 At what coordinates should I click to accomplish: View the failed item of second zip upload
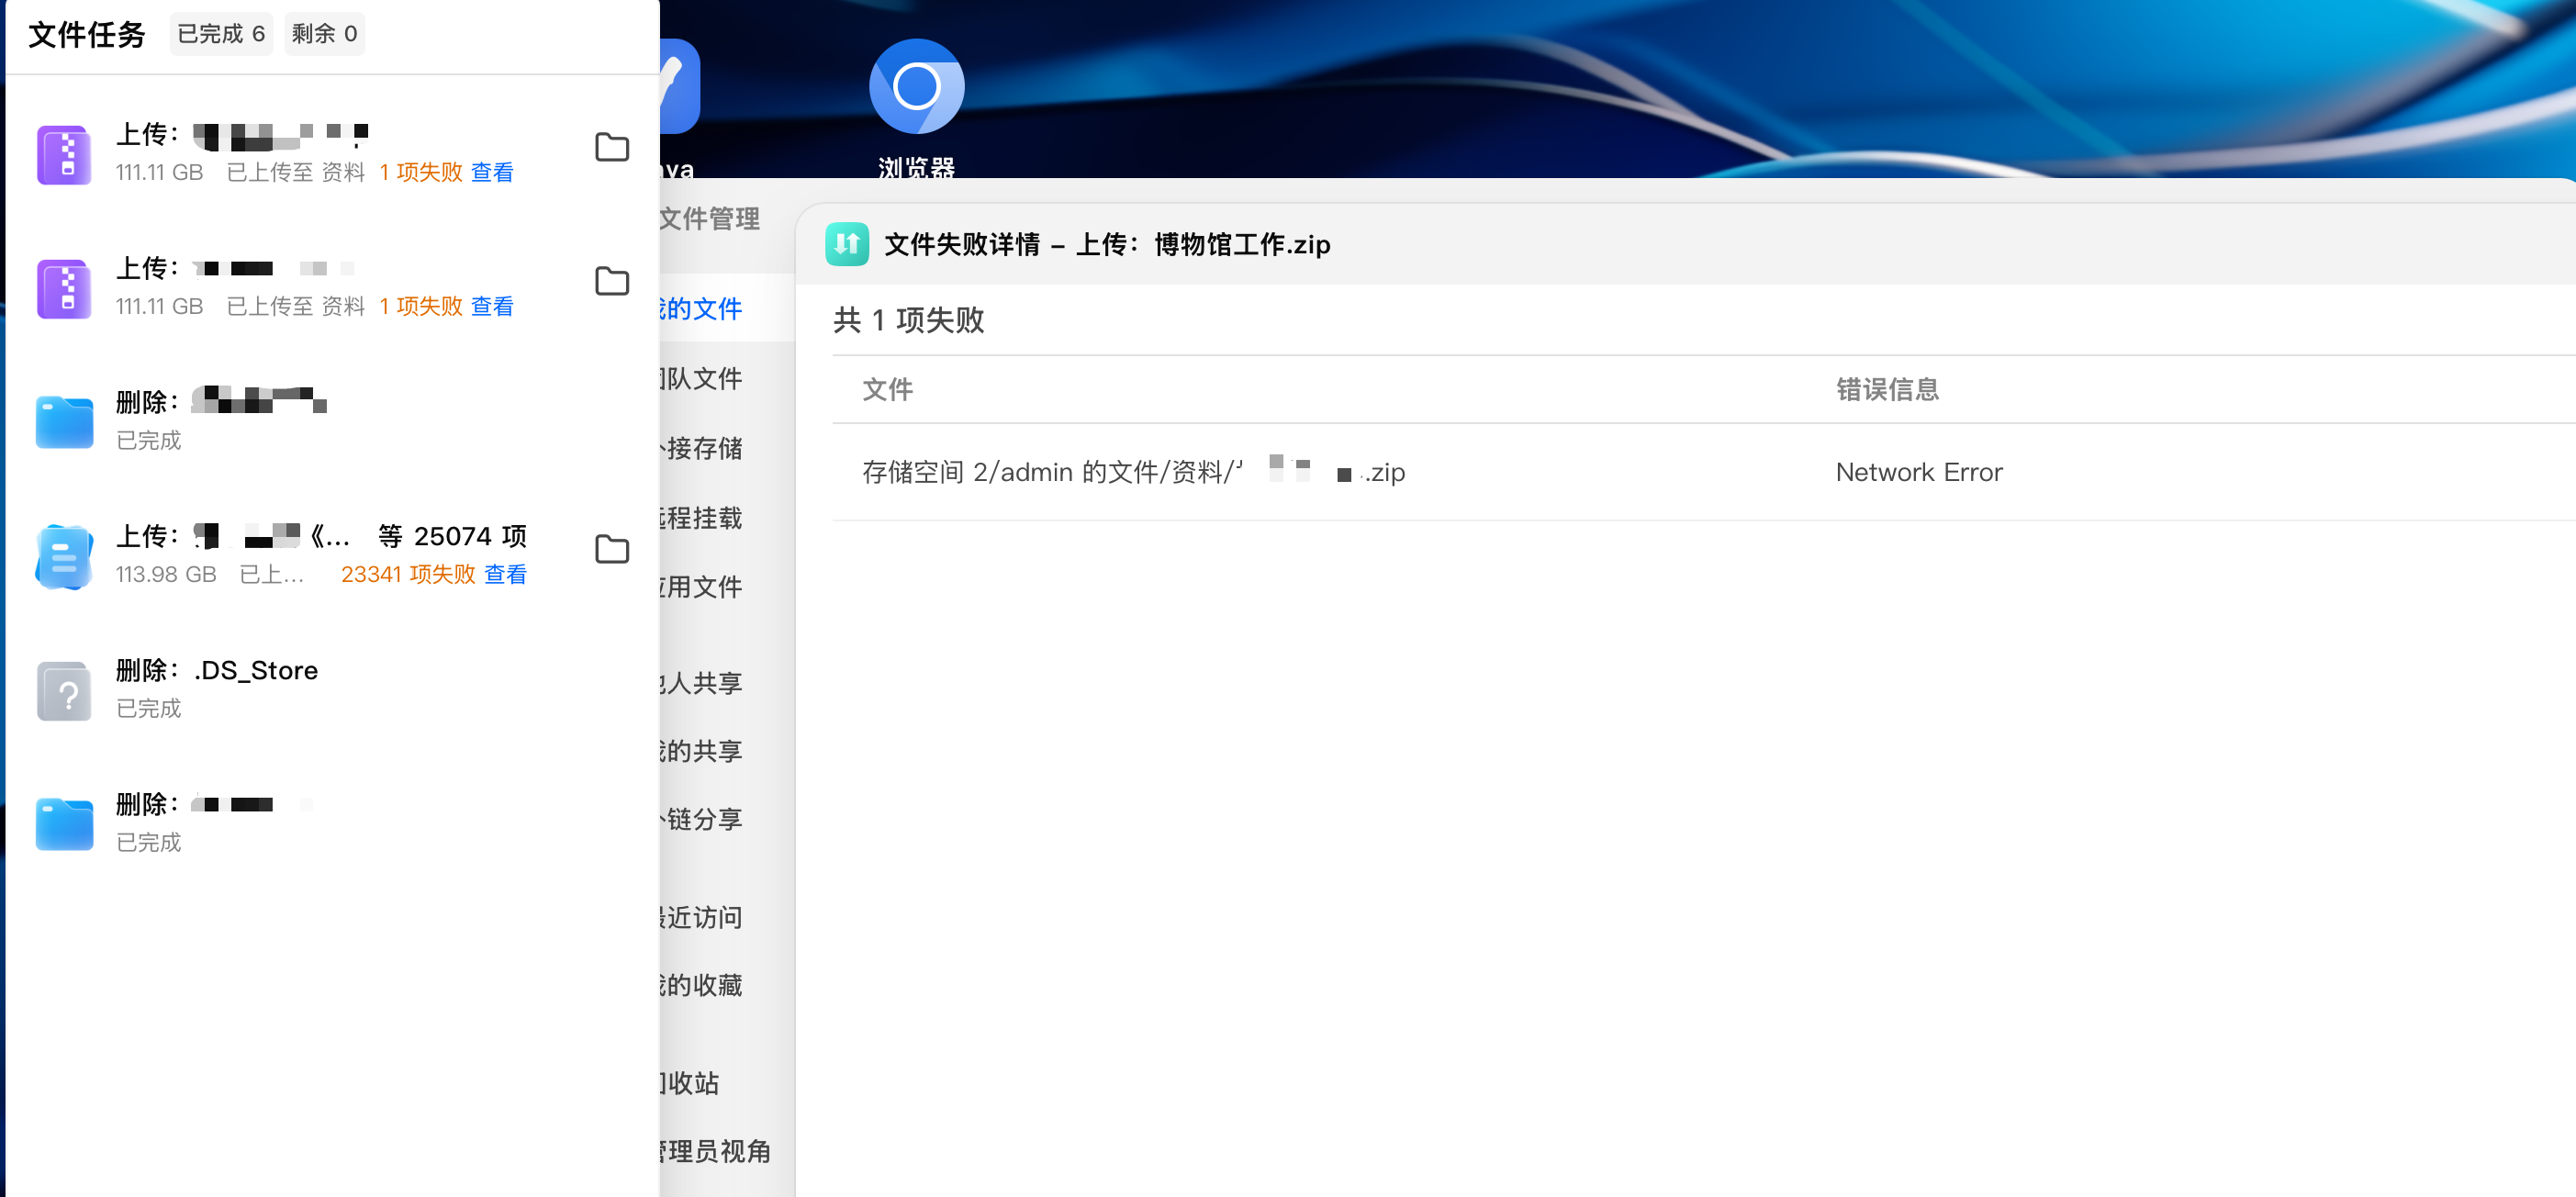[x=492, y=306]
